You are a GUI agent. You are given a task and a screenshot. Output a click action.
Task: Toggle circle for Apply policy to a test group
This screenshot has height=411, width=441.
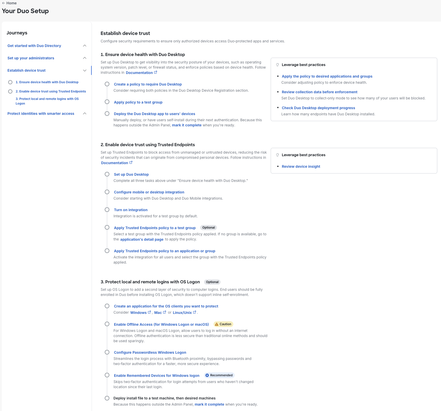(x=107, y=102)
